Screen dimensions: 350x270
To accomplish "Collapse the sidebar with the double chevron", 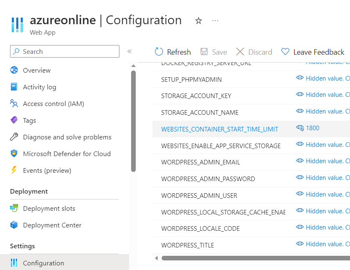I will [x=129, y=51].
